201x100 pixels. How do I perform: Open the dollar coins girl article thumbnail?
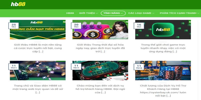[100, 29]
